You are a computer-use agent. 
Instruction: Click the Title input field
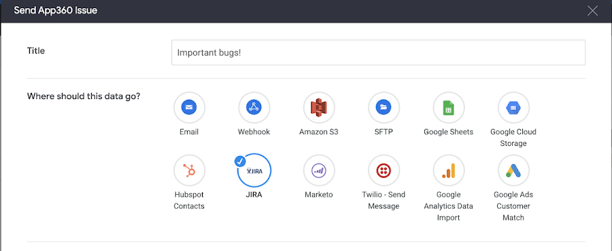click(x=378, y=52)
